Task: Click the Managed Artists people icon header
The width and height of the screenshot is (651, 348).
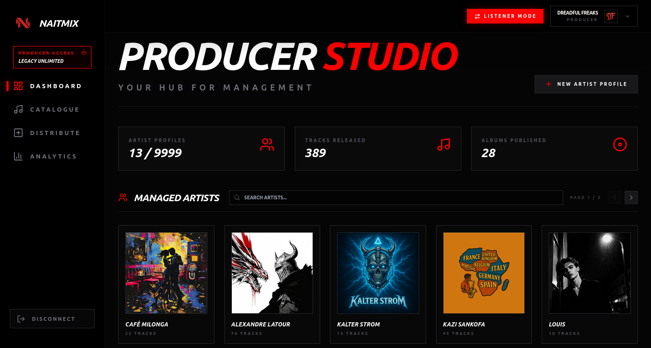Action: pos(123,197)
